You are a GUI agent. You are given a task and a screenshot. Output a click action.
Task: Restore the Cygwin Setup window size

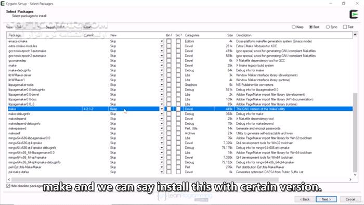tap(344, 3)
